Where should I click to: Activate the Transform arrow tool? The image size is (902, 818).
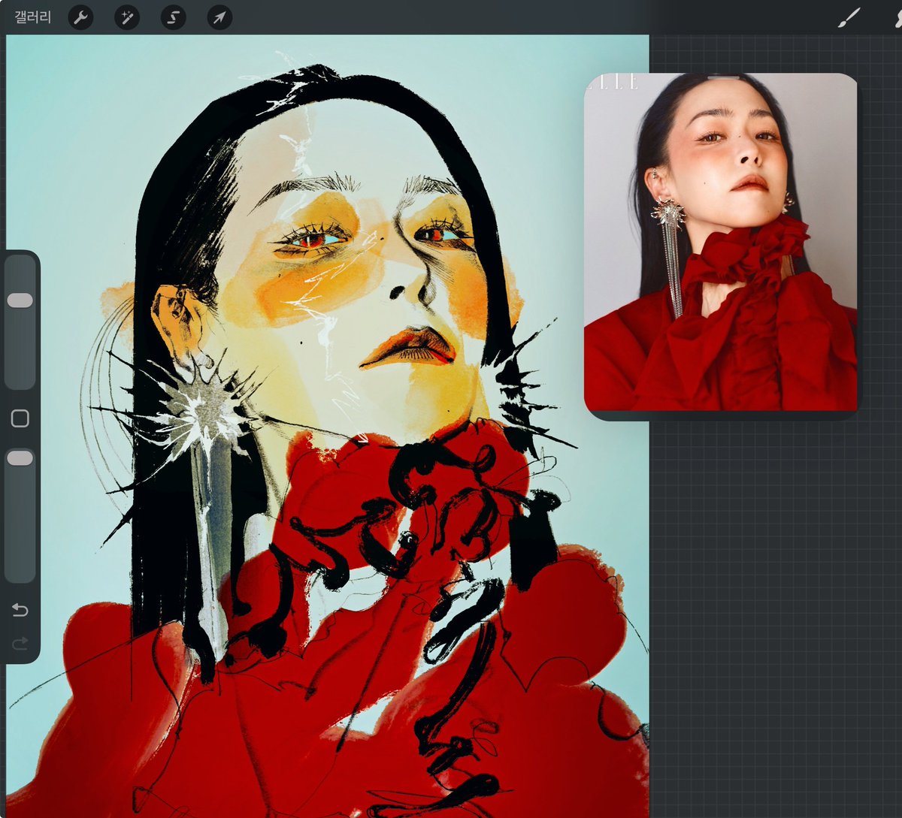[x=219, y=17]
